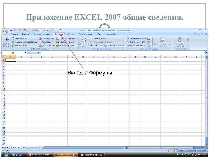Expand the Math functions list
This screenshot has width=209, height=157.
click(x=66, y=42)
